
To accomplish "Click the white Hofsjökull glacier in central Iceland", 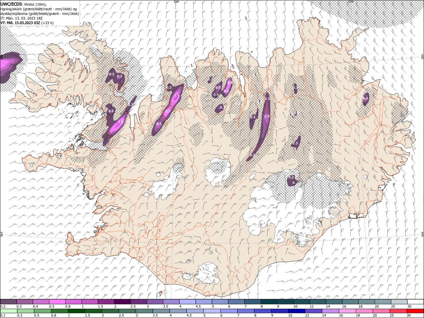I will point(218,172).
